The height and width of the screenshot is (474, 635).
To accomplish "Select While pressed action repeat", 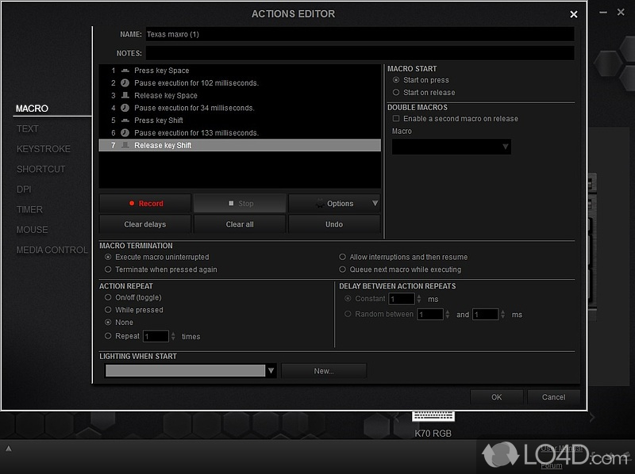I will click(108, 310).
